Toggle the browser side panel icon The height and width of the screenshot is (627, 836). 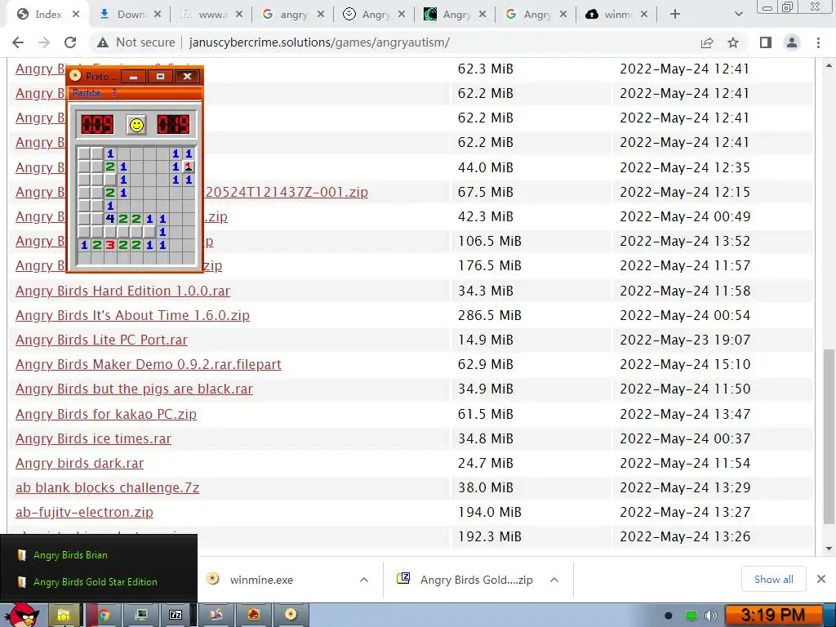point(766,42)
